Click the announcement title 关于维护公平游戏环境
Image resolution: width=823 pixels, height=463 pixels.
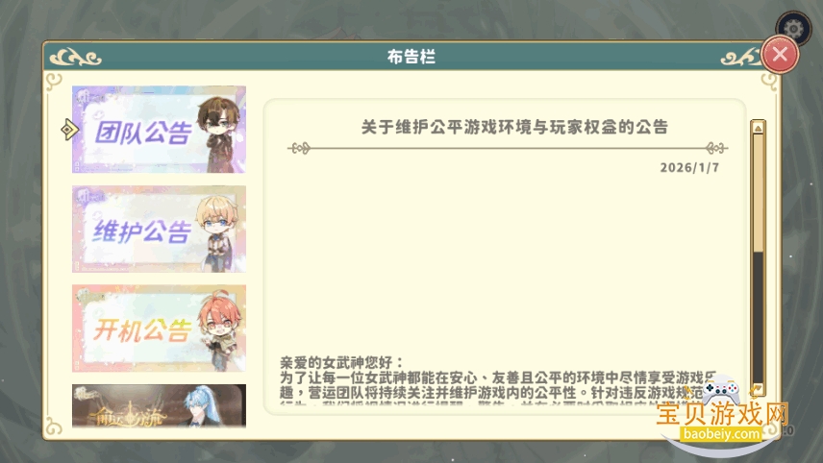(x=514, y=127)
